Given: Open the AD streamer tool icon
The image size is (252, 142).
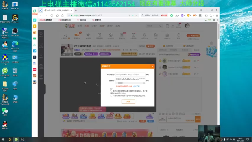Looking at the screenshot, I should pos(122,35).
